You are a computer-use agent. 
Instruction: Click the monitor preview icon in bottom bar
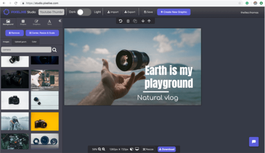coord(137,149)
